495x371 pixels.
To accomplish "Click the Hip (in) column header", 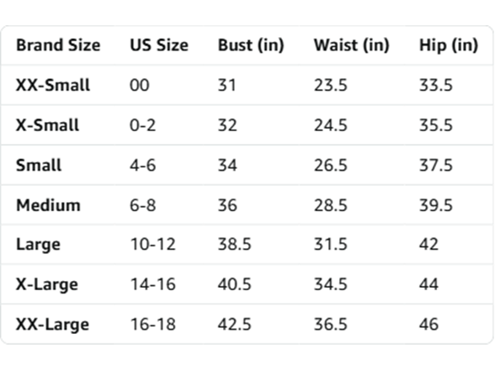I will coord(448,45).
